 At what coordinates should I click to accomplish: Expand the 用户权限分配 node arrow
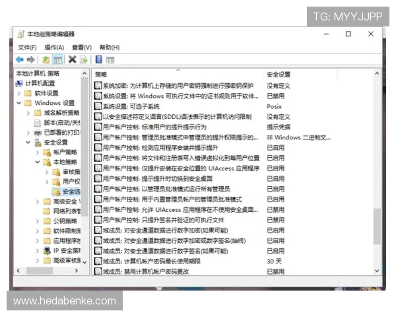click(x=47, y=182)
